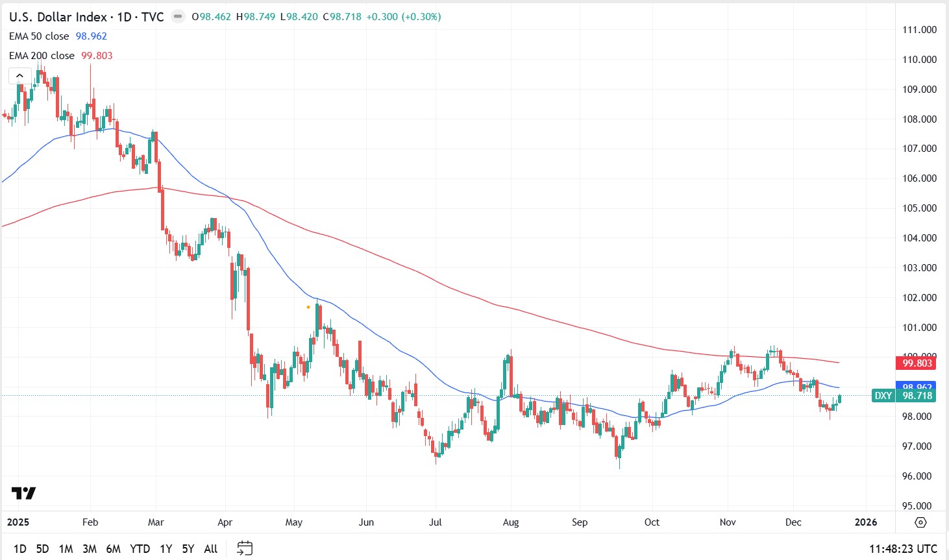Select the 1Y range button
This screenshot has height=560, width=949.
[165, 548]
